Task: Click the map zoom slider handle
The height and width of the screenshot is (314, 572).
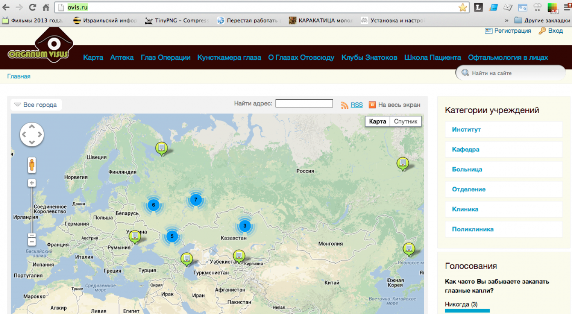Action: [32, 235]
